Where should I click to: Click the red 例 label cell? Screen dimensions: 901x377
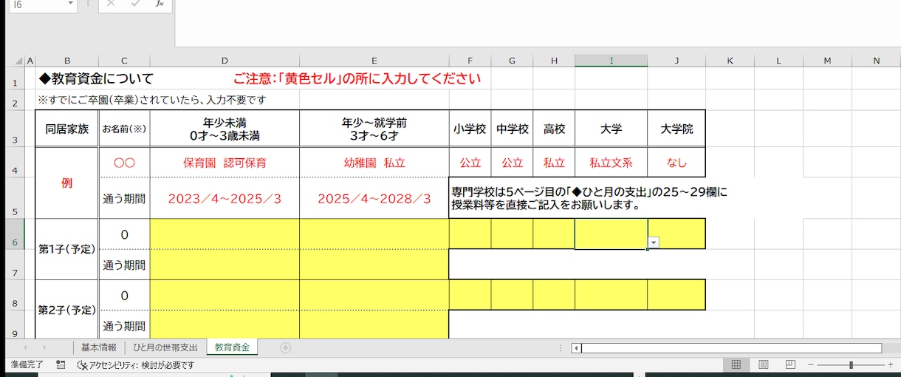point(67,183)
